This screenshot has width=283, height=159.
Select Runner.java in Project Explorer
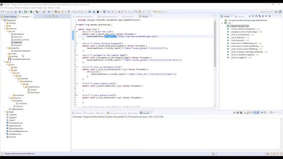(x=35, y=92)
